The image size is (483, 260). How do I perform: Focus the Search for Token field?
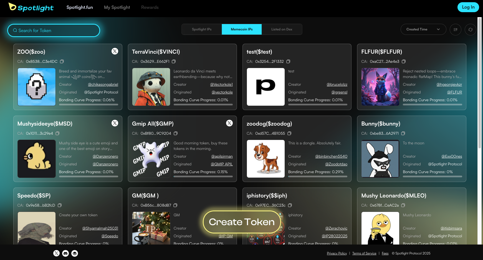click(54, 30)
